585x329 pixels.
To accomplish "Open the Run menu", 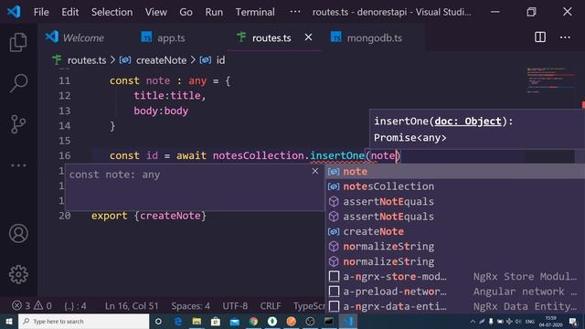I will pos(214,12).
